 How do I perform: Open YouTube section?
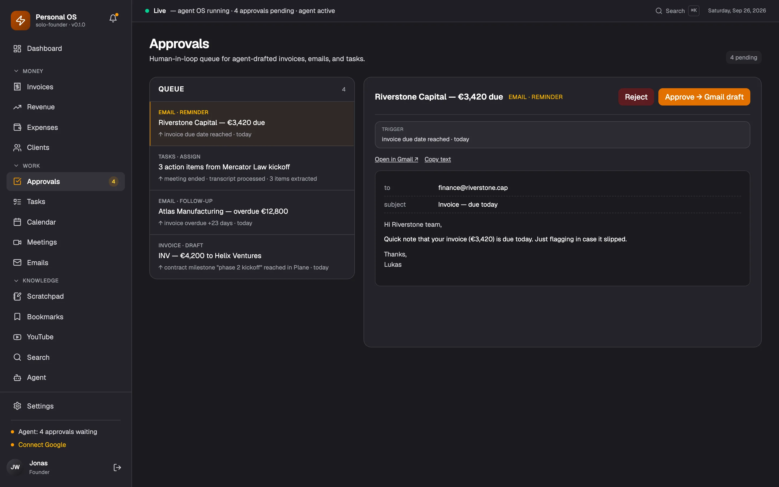[66, 337]
